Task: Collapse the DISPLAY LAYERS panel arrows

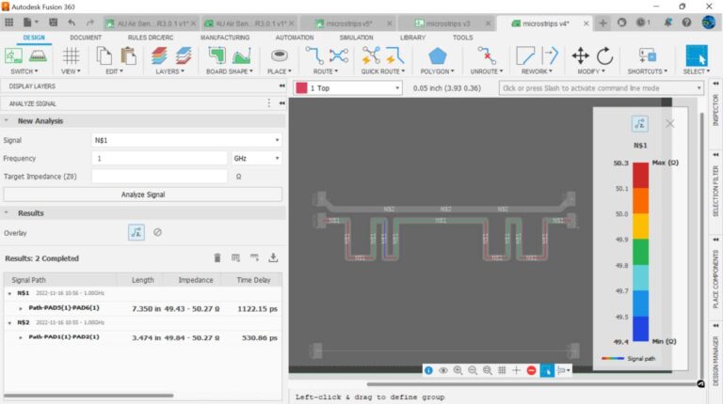Action: tap(281, 86)
